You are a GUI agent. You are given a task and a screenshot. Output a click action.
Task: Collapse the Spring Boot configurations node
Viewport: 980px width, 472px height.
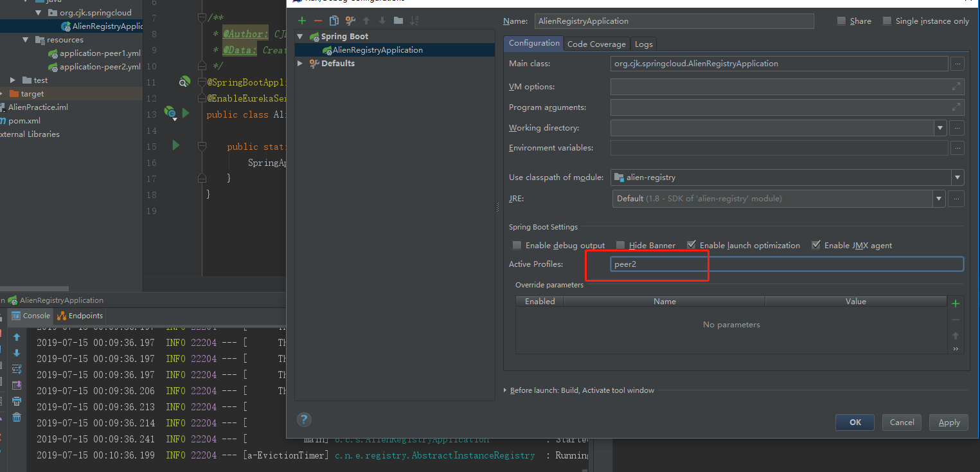coord(300,37)
